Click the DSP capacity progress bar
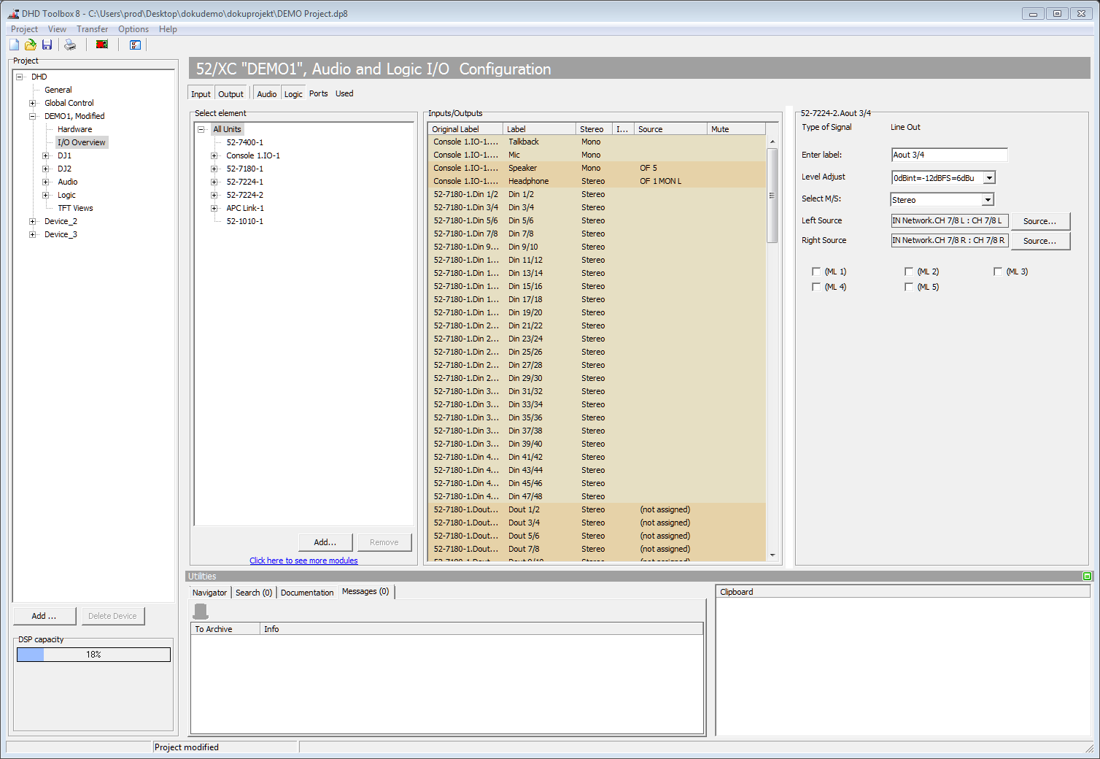The image size is (1100, 759). click(93, 654)
